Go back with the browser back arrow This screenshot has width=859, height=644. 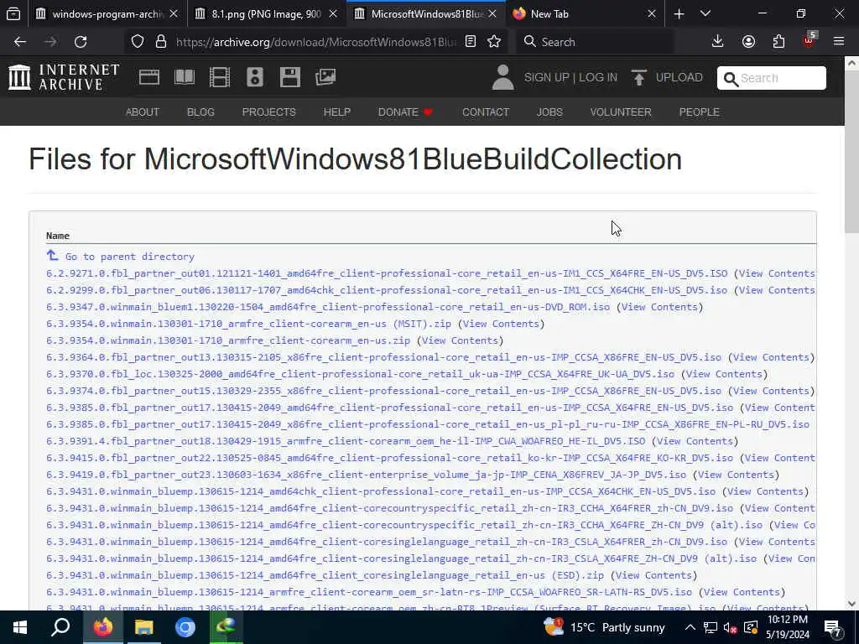pyautogui.click(x=20, y=42)
